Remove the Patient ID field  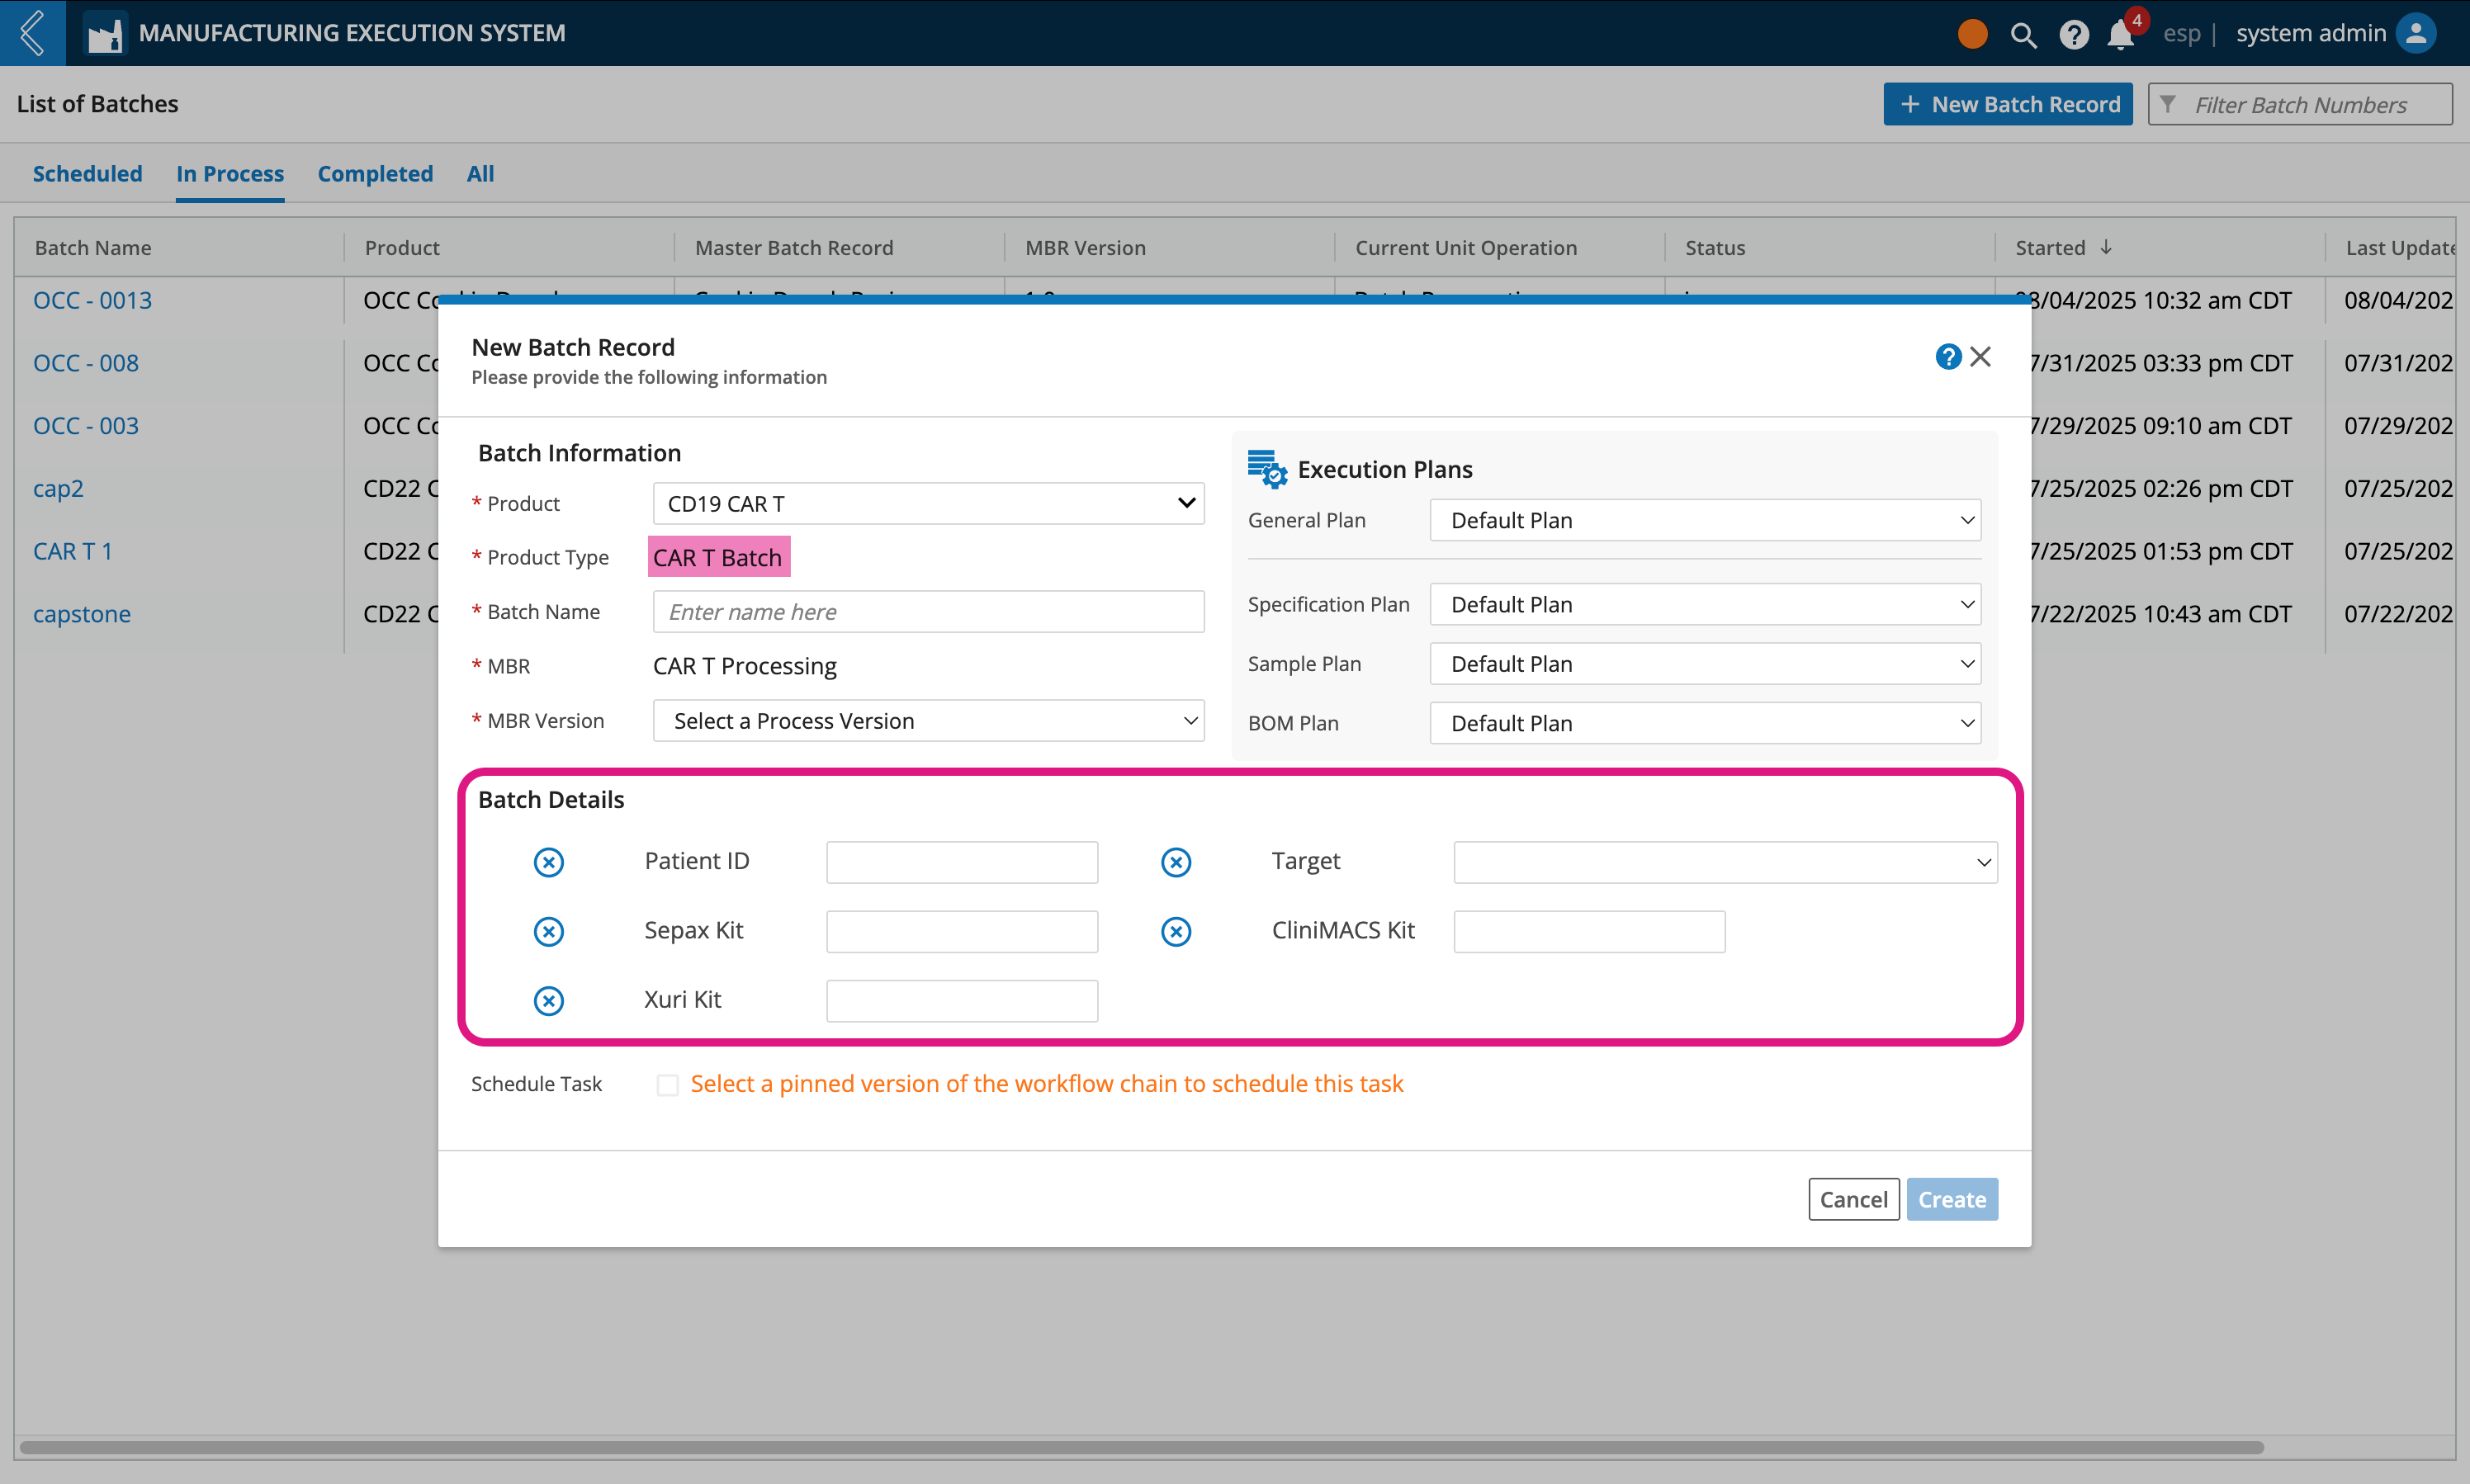tap(549, 862)
